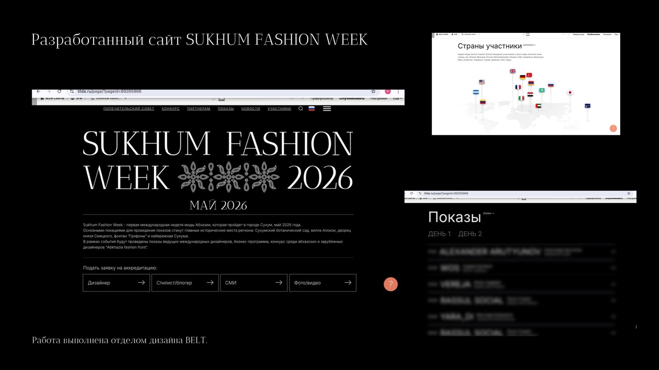Switch language via the Russian flag in navigation
Screen dimensions: 659x370
click(311, 108)
